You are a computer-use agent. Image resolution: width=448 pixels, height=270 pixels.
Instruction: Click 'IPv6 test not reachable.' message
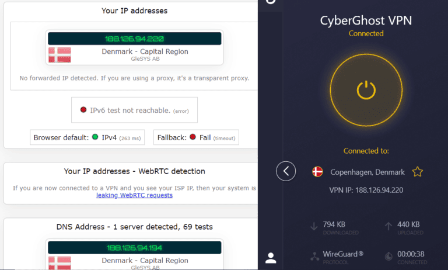click(130, 110)
